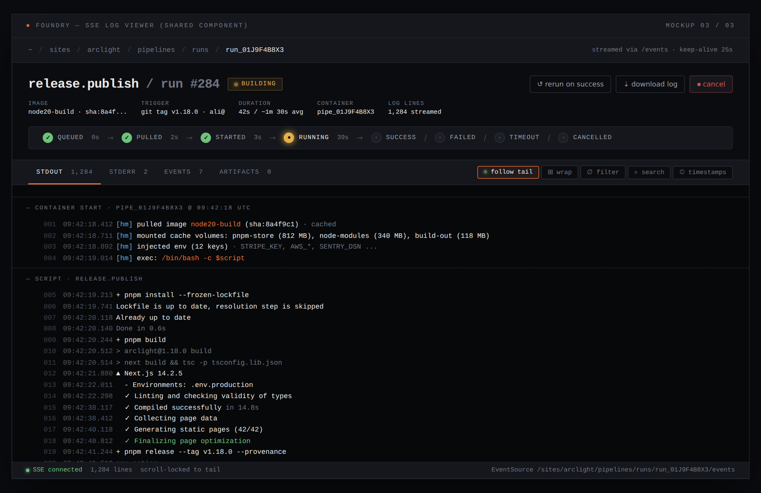This screenshot has width=761, height=493.
Task: Click the green QUEUED checkmark icon
Action: click(x=48, y=138)
